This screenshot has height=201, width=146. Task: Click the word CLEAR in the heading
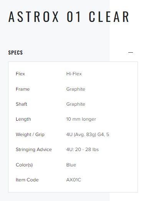[109, 17]
